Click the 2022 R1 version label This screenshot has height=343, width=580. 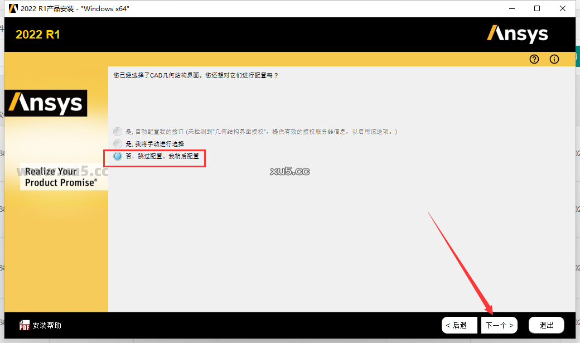37,34
